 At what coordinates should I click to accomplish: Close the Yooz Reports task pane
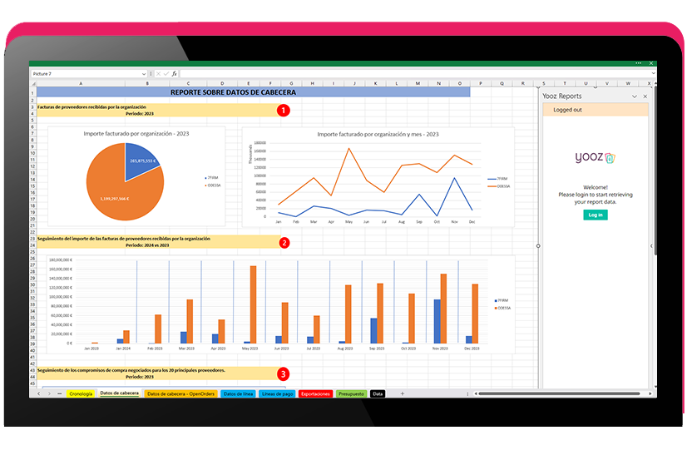(x=645, y=96)
